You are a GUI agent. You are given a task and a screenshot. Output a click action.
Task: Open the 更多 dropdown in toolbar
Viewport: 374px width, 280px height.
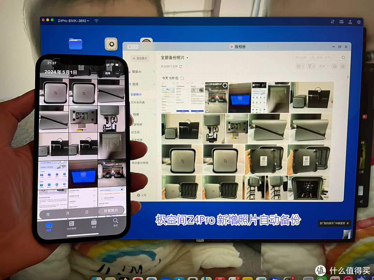[323, 66]
